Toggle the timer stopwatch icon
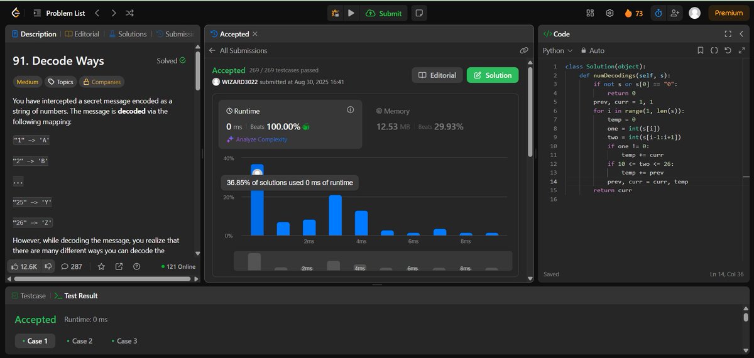The height and width of the screenshot is (358, 754). point(658,13)
